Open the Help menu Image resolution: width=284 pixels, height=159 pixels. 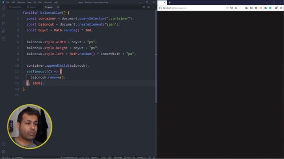pos(56,2)
